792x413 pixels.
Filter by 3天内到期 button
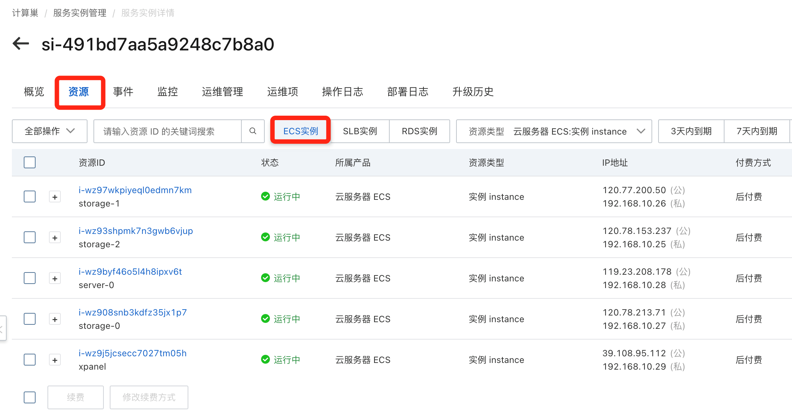click(691, 131)
